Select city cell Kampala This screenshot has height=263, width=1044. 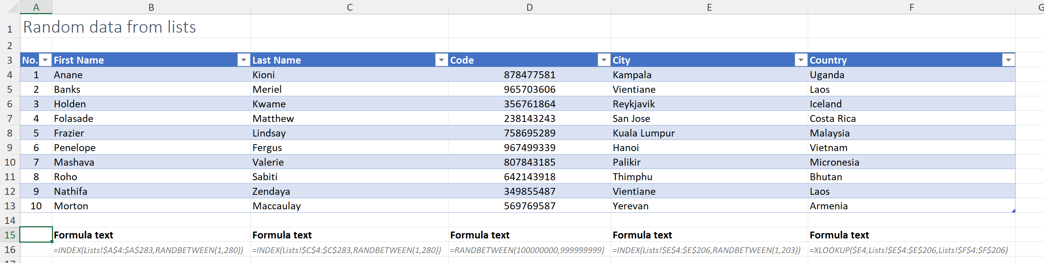[x=709, y=75]
